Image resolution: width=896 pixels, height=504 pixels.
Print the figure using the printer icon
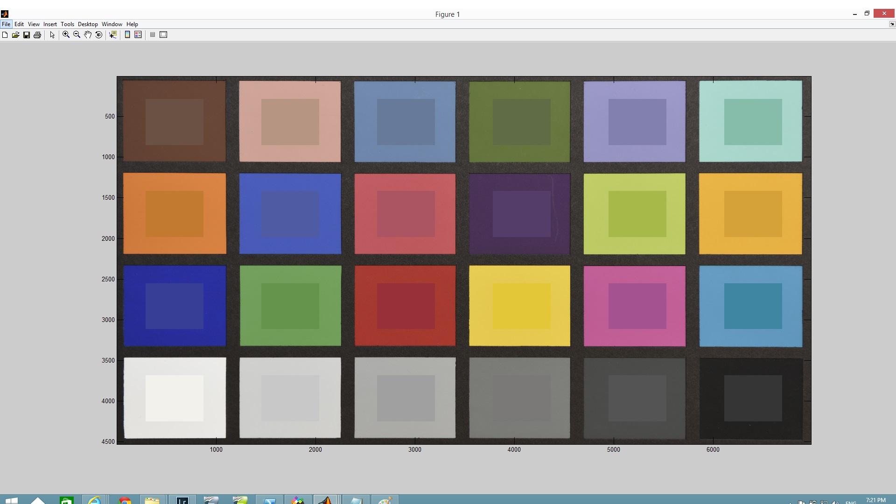(37, 35)
